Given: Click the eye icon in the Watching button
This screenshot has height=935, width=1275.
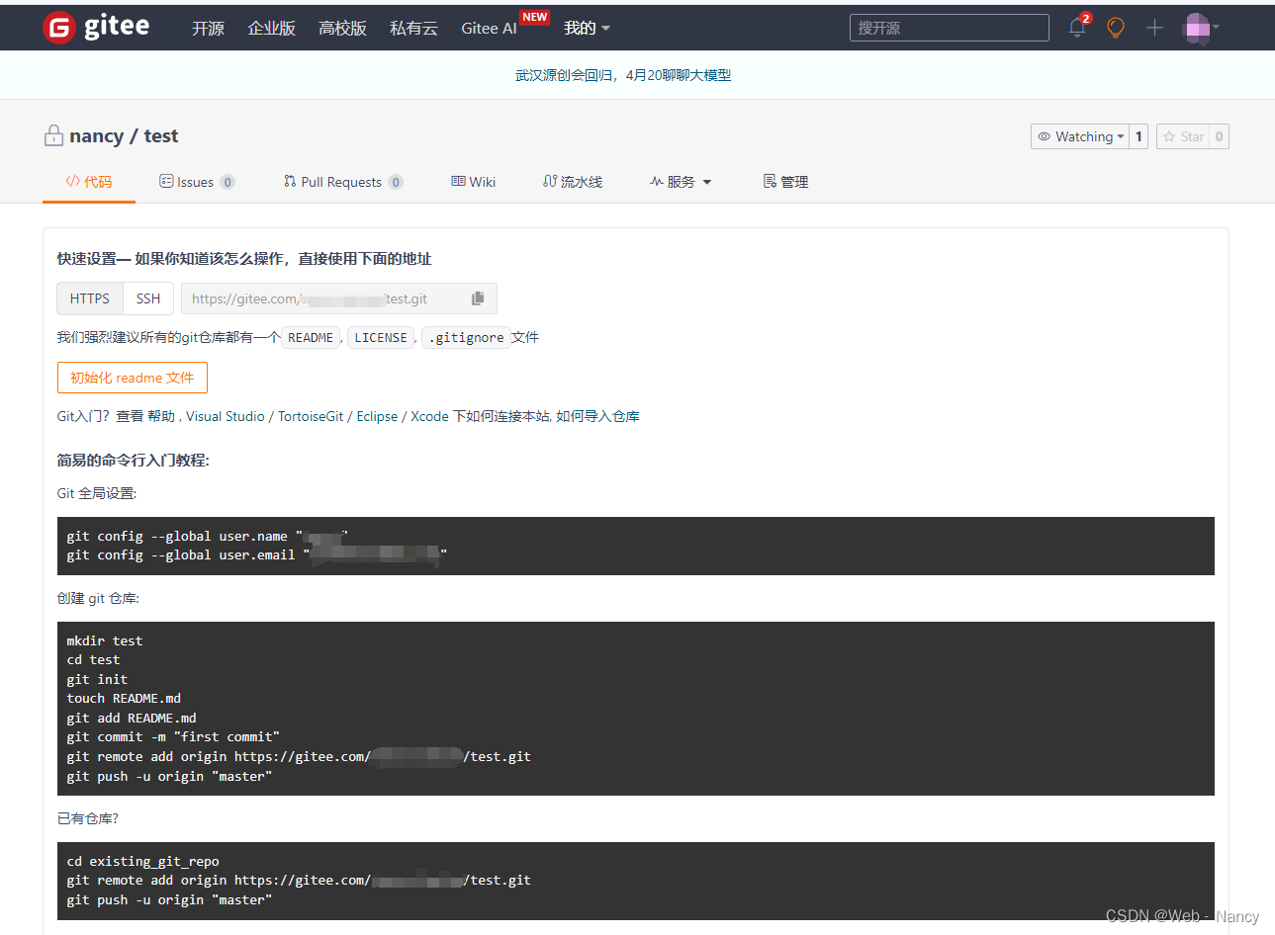Looking at the screenshot, I should click(x=1045, y=136).
